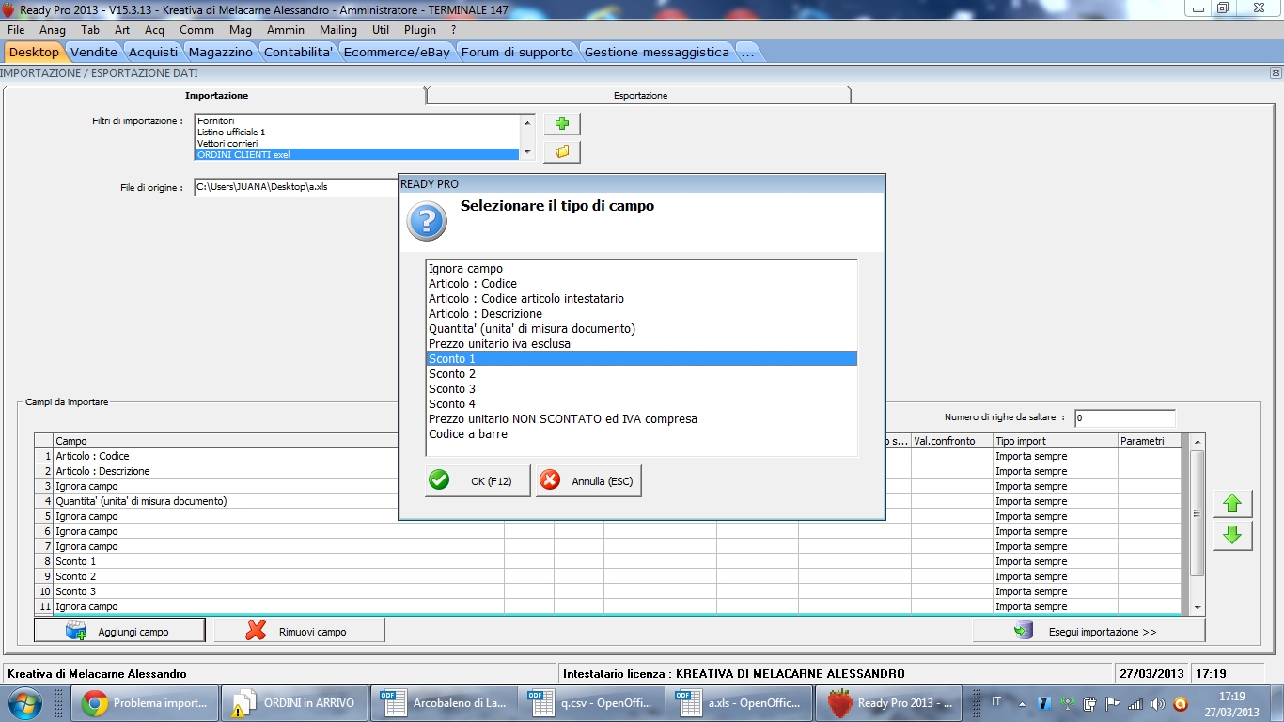Select the Importazione tab

tap(216, 95)
